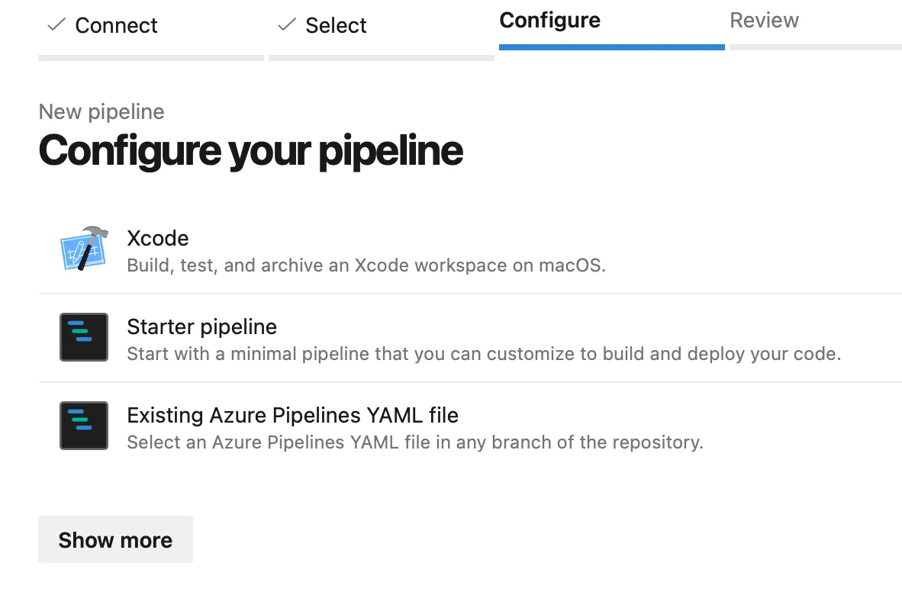
Task: Open the Review step tab
Action: tap(764, 20)
